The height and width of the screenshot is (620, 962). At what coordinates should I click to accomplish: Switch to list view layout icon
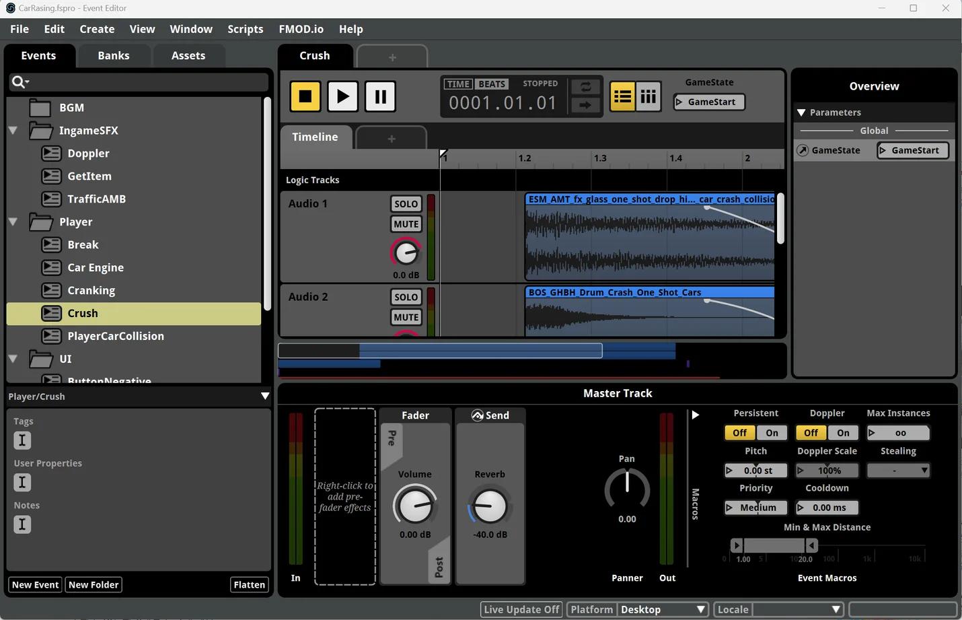pyautogui.click(x=622, y=96)
